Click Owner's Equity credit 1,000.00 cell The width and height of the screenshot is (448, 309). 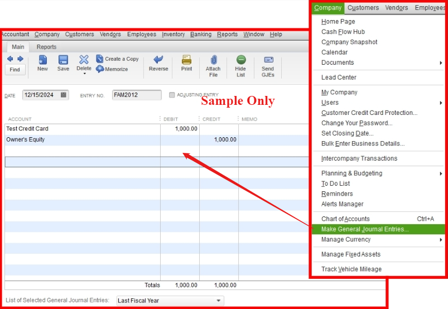coord(219,139)
